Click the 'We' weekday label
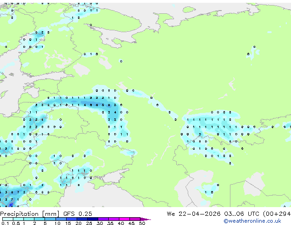This screenshot has width=291, height=225. click(x=171, y=214)
